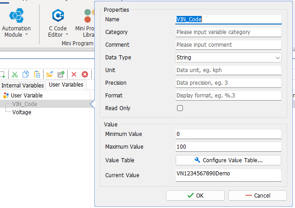Switch to the Internal Variables tab
295x208 pixels.
click(23, 85)
